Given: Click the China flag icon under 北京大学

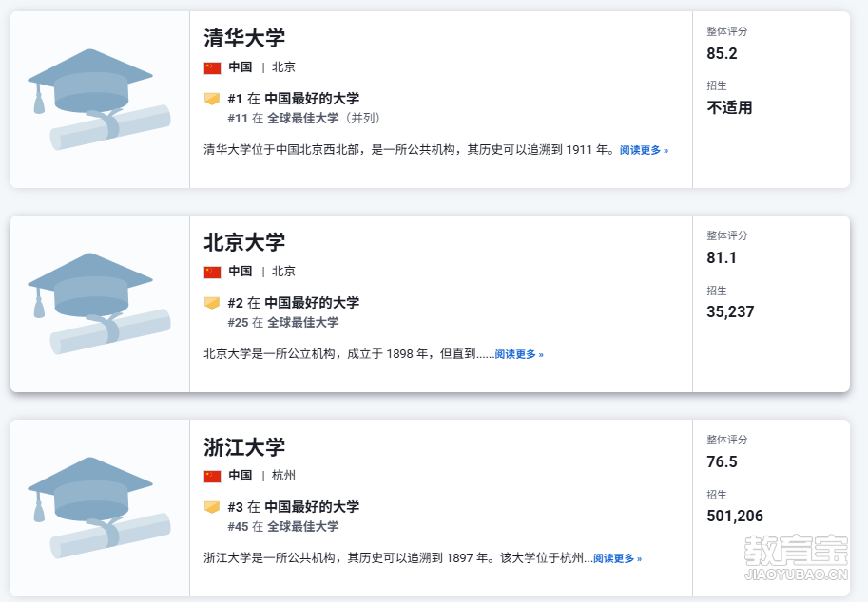Looking at the screenshot, I should click(x=212, y=272).
